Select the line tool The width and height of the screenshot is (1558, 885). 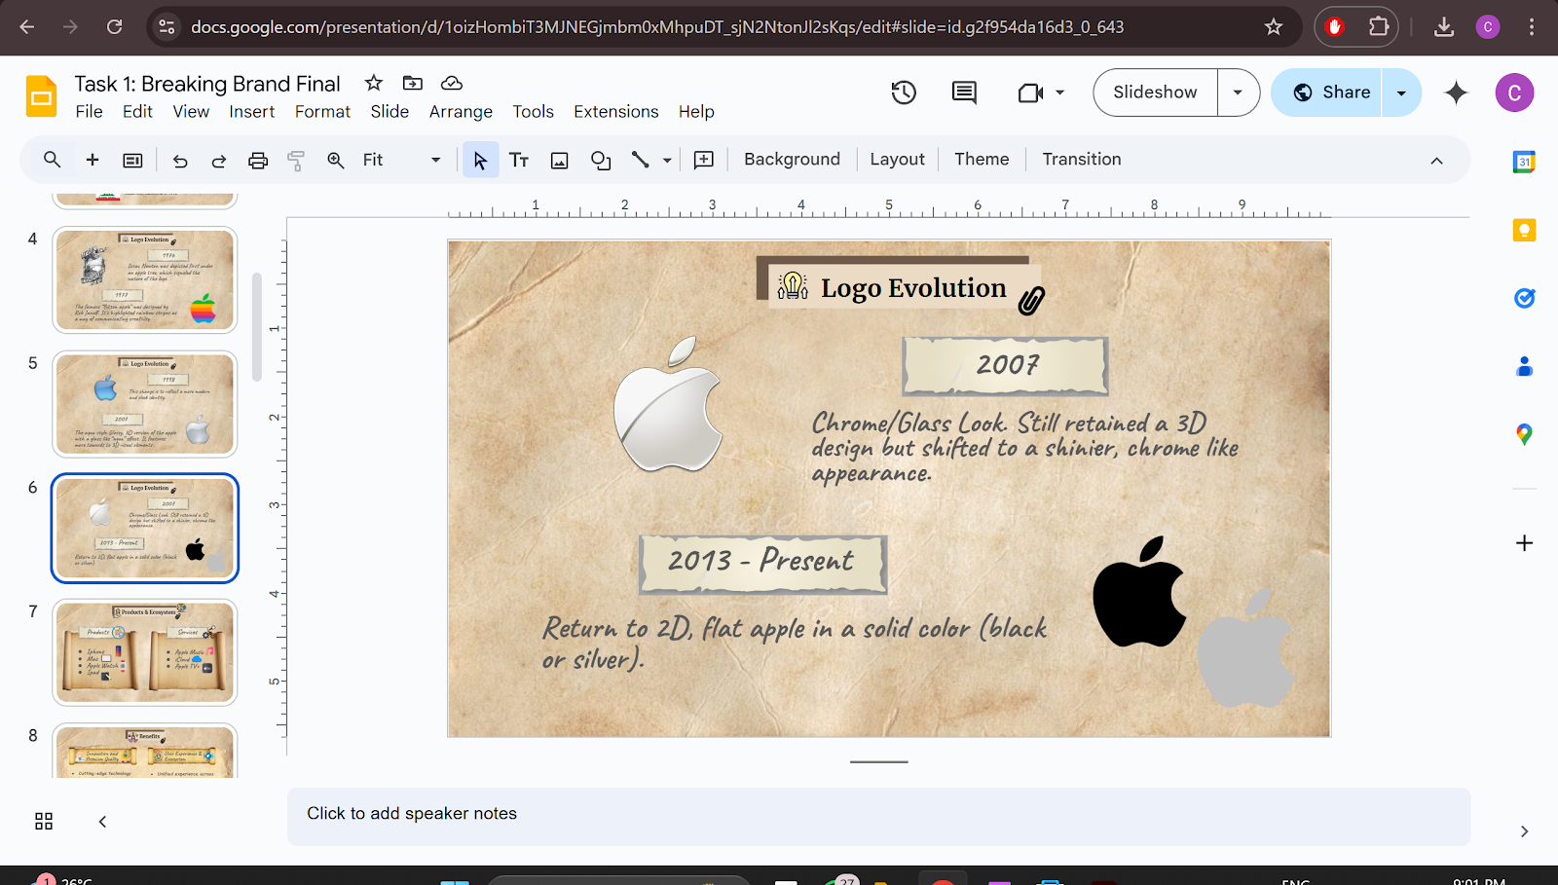pyautogui.click(x=640, y=160)
